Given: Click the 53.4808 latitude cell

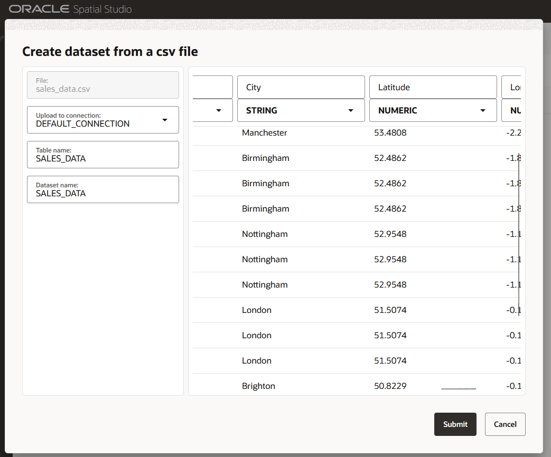Looking at the screenshot, I should [390, 132].
